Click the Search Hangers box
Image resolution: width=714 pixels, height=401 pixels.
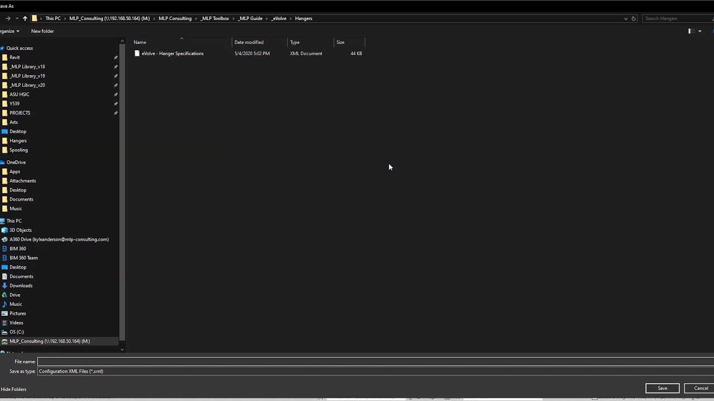[x=678, y=18]
